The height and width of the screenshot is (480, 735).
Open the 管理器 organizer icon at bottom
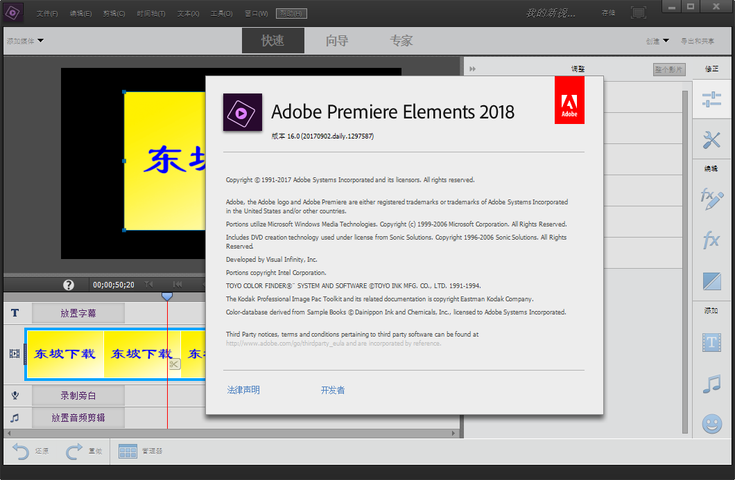[x=128, y=451]
